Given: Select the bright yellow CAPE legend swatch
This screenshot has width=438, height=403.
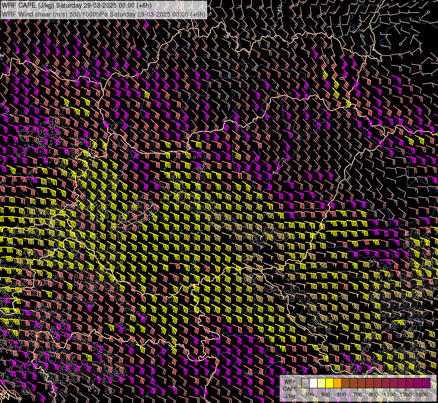Looking at the screenshot, I should (x=329, y=383).
